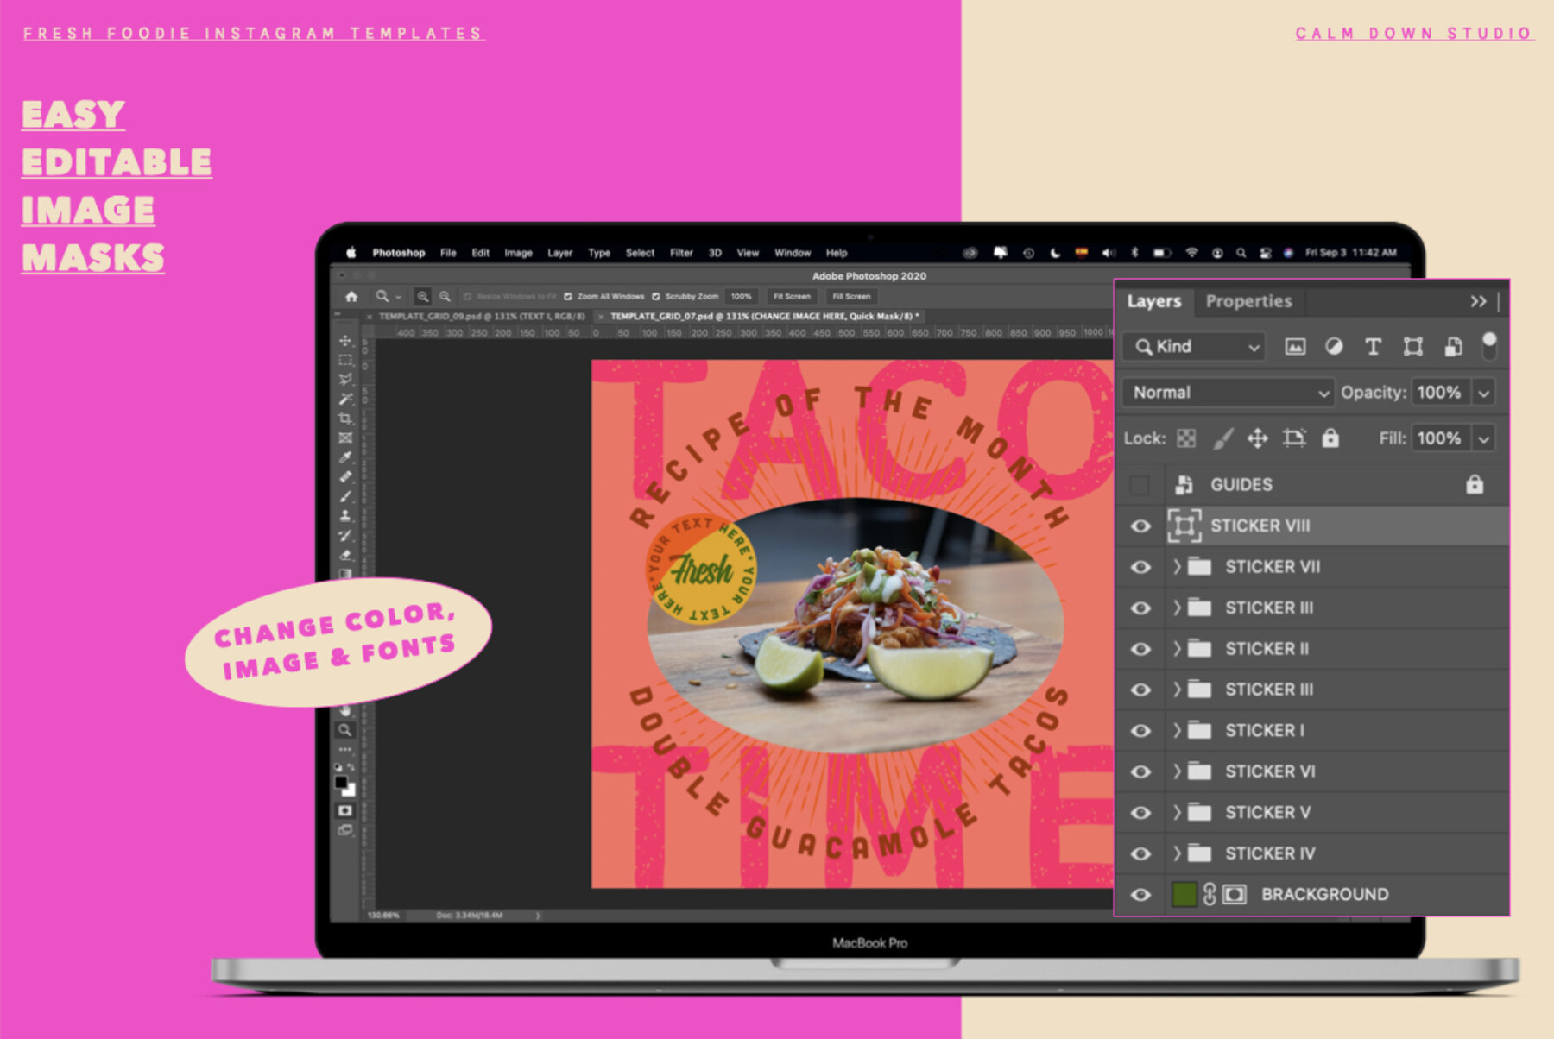Hide the STICKER VIII layer
Screen dimensions: 1554x1039
click(1140, 526)
